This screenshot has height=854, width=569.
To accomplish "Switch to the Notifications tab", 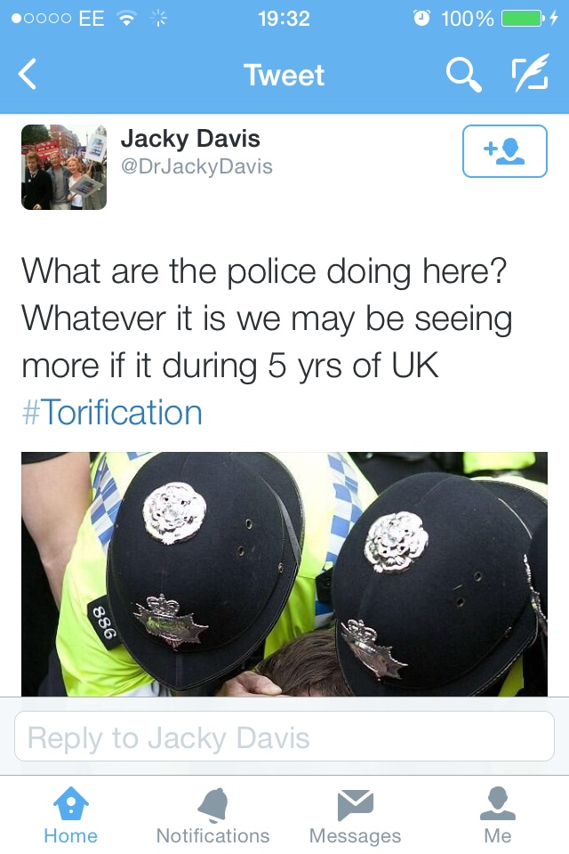I will [x=212, y=816].
